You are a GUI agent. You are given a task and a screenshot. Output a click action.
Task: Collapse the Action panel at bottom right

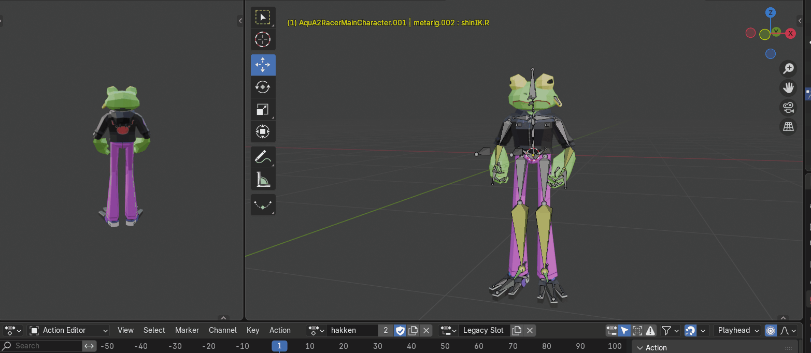click(639, 347)
